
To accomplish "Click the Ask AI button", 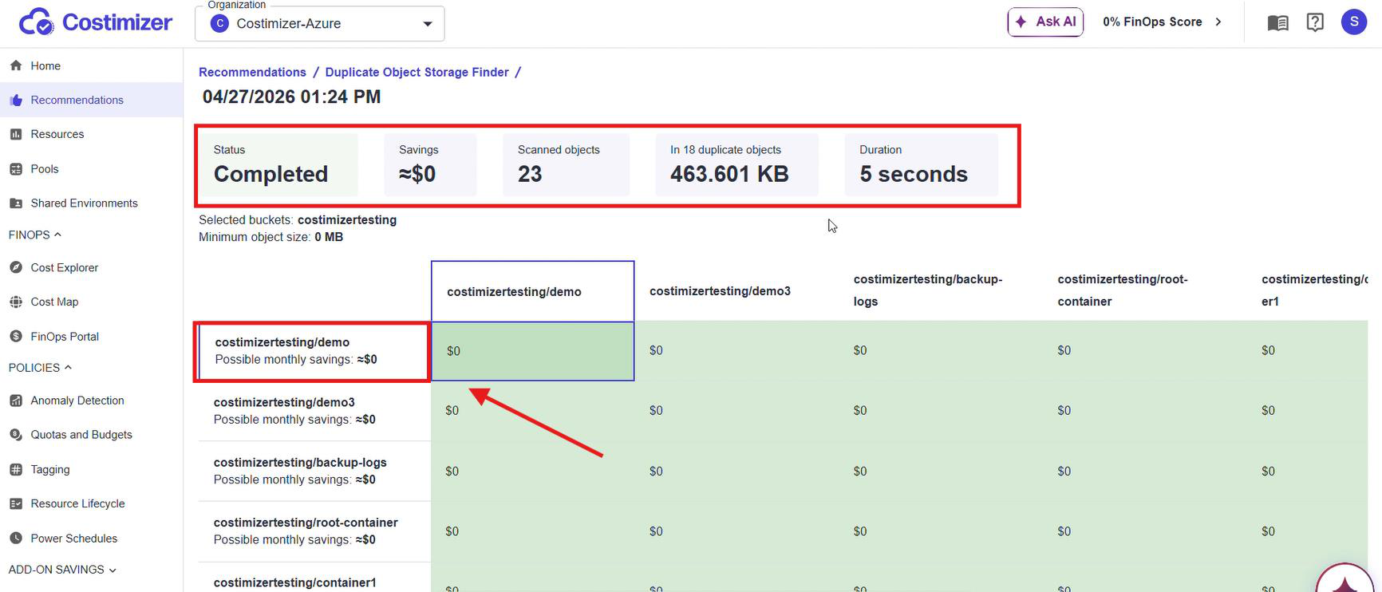I will pyautogui.click(x=1045, y=22).
